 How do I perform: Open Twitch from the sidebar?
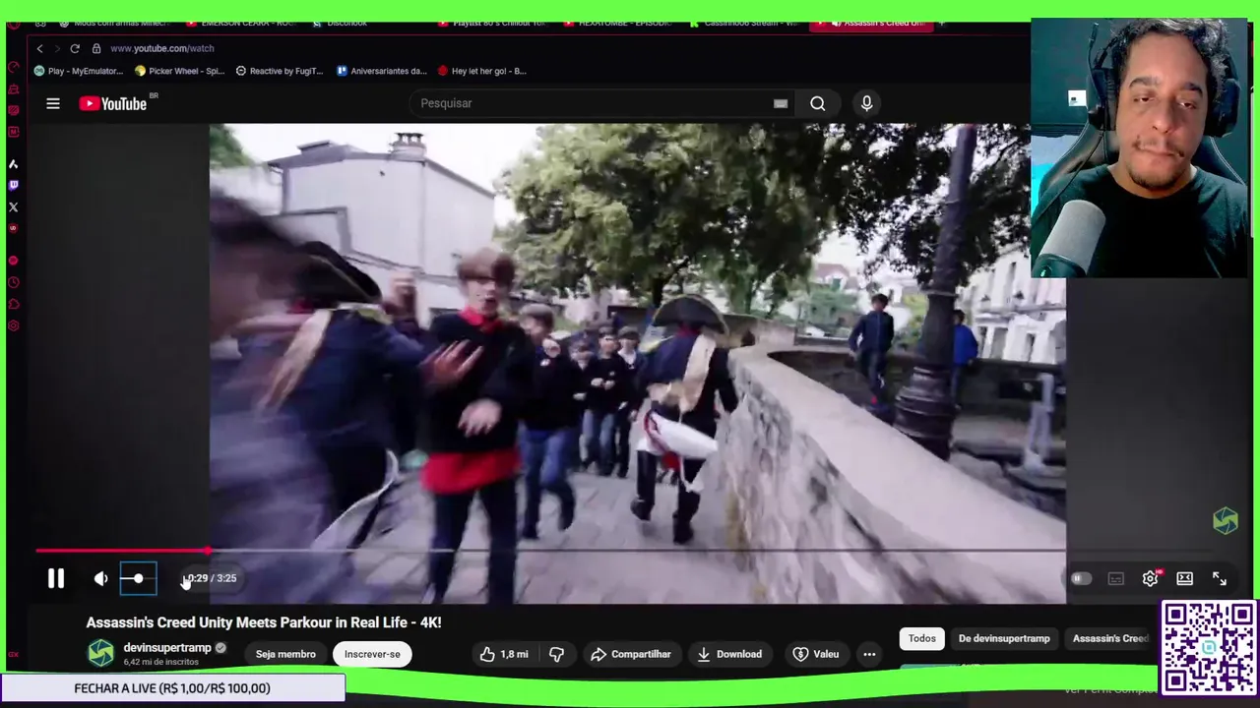pos(13,185)
